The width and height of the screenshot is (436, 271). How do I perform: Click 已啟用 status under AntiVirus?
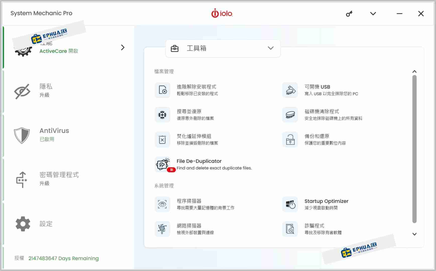point(47,139)
